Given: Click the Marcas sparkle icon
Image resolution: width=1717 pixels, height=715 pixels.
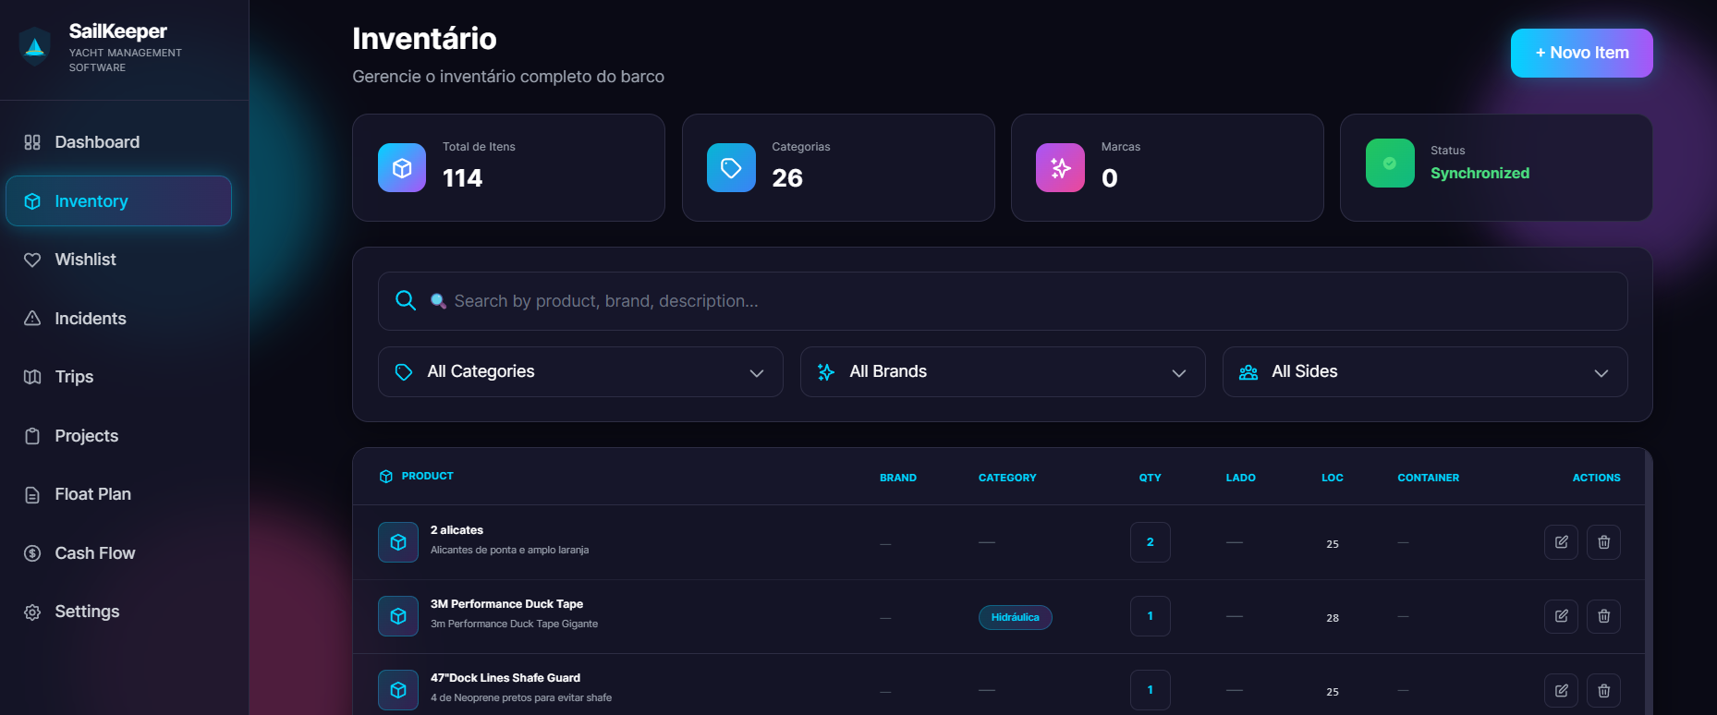Looking at the screenshot, I should pyautogui.click(x=1060, y=168).
